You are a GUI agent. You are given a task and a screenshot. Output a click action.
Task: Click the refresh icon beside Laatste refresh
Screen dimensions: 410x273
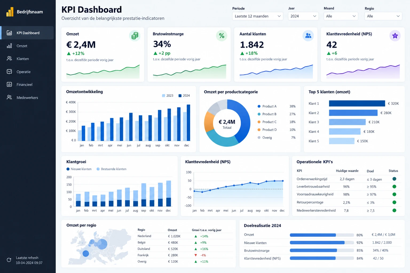(x=9, y=260)
